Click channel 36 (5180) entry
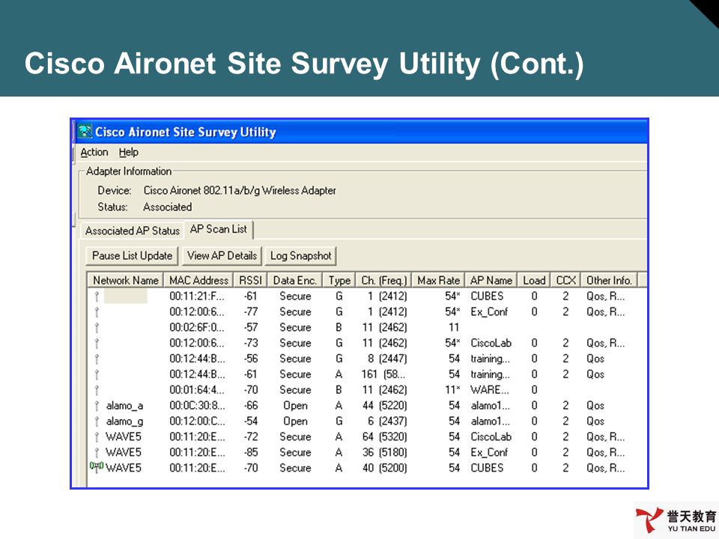The width and height of the screenshot is (719, 539). [384, 452]
